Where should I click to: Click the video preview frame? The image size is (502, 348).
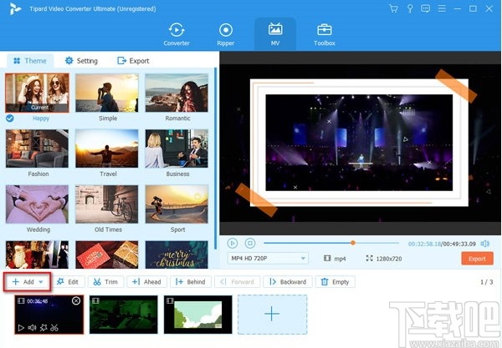tap(360, 143)
